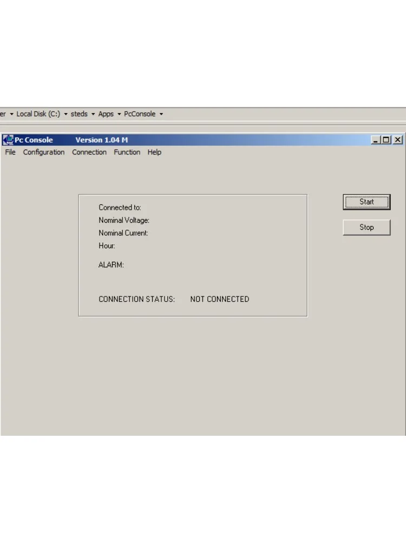
Task: Select the Local Disk (C:) breadcrumb
Action: (x=38, y=114)
